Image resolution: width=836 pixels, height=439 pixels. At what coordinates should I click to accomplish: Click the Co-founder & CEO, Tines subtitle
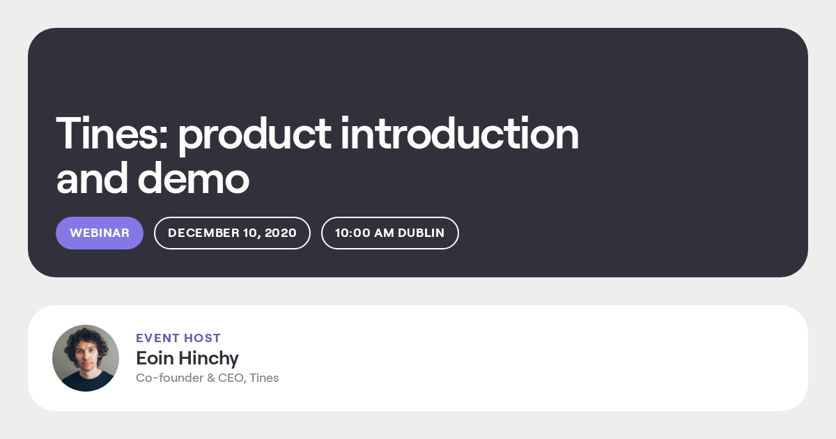(x=207, y=378)
